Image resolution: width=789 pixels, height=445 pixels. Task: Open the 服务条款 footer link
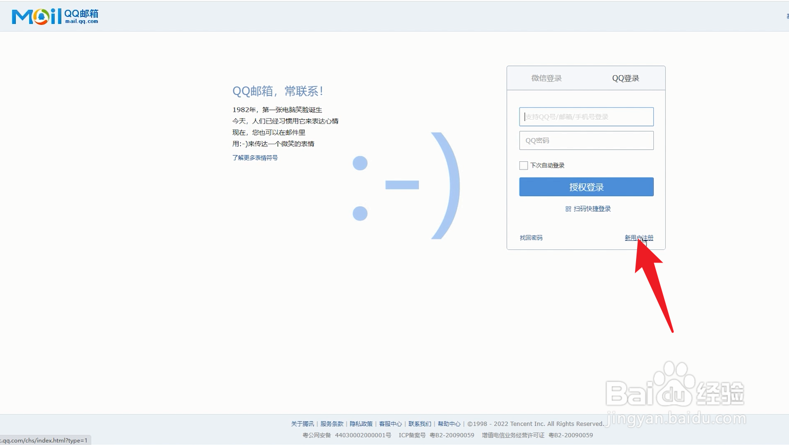click(x=332, y=424)
